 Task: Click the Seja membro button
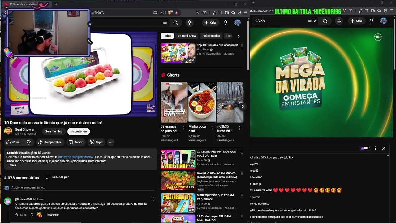(x=54, y=131)
